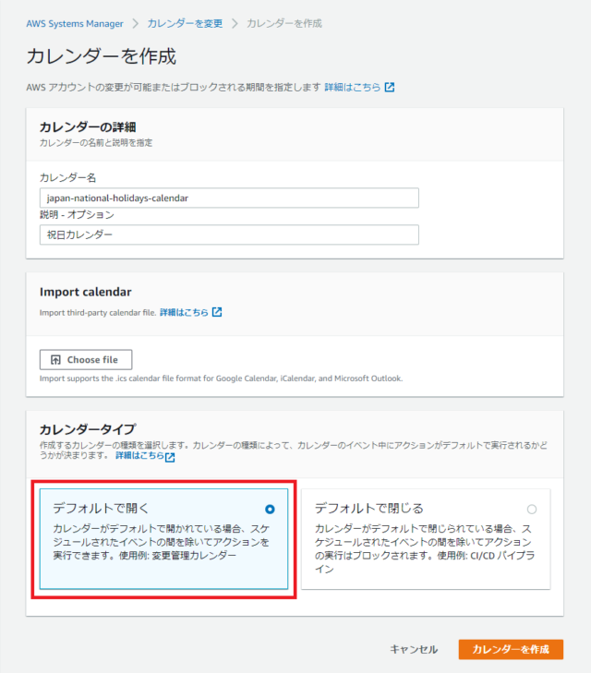Click the カレンダータイプ heading

pyautogui.click(x=88, y=429)
